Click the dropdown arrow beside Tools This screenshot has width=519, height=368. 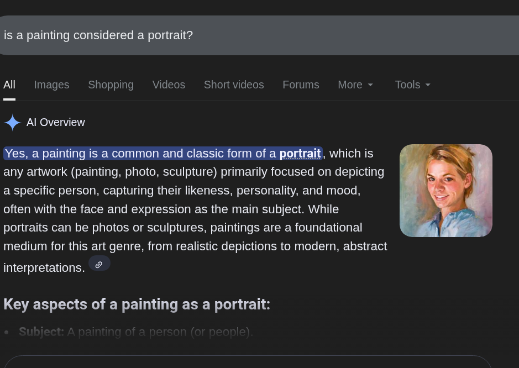[x=428, y=85]
